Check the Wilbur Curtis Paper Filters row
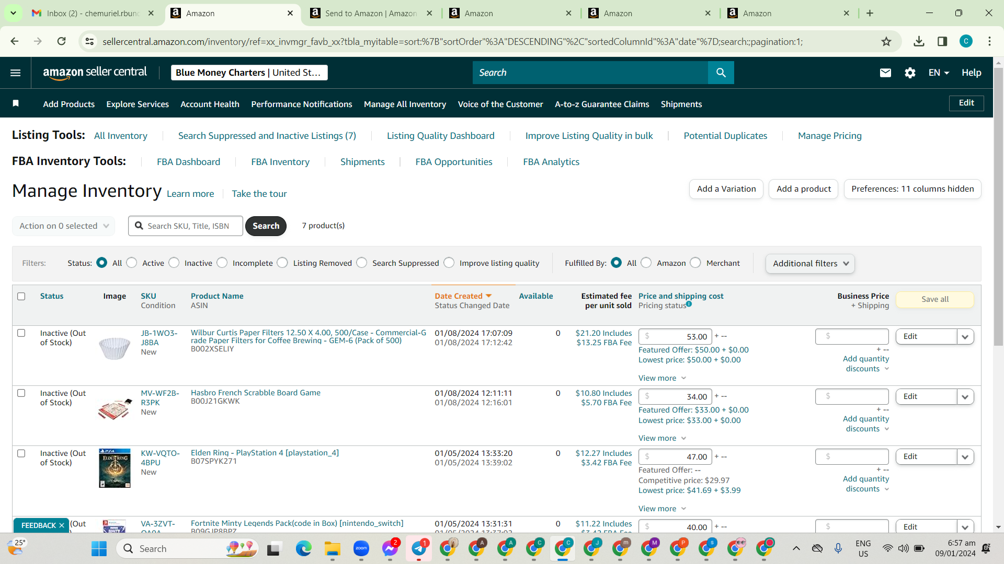Viewport: 1004px width, 564px height. coord(21,333)
